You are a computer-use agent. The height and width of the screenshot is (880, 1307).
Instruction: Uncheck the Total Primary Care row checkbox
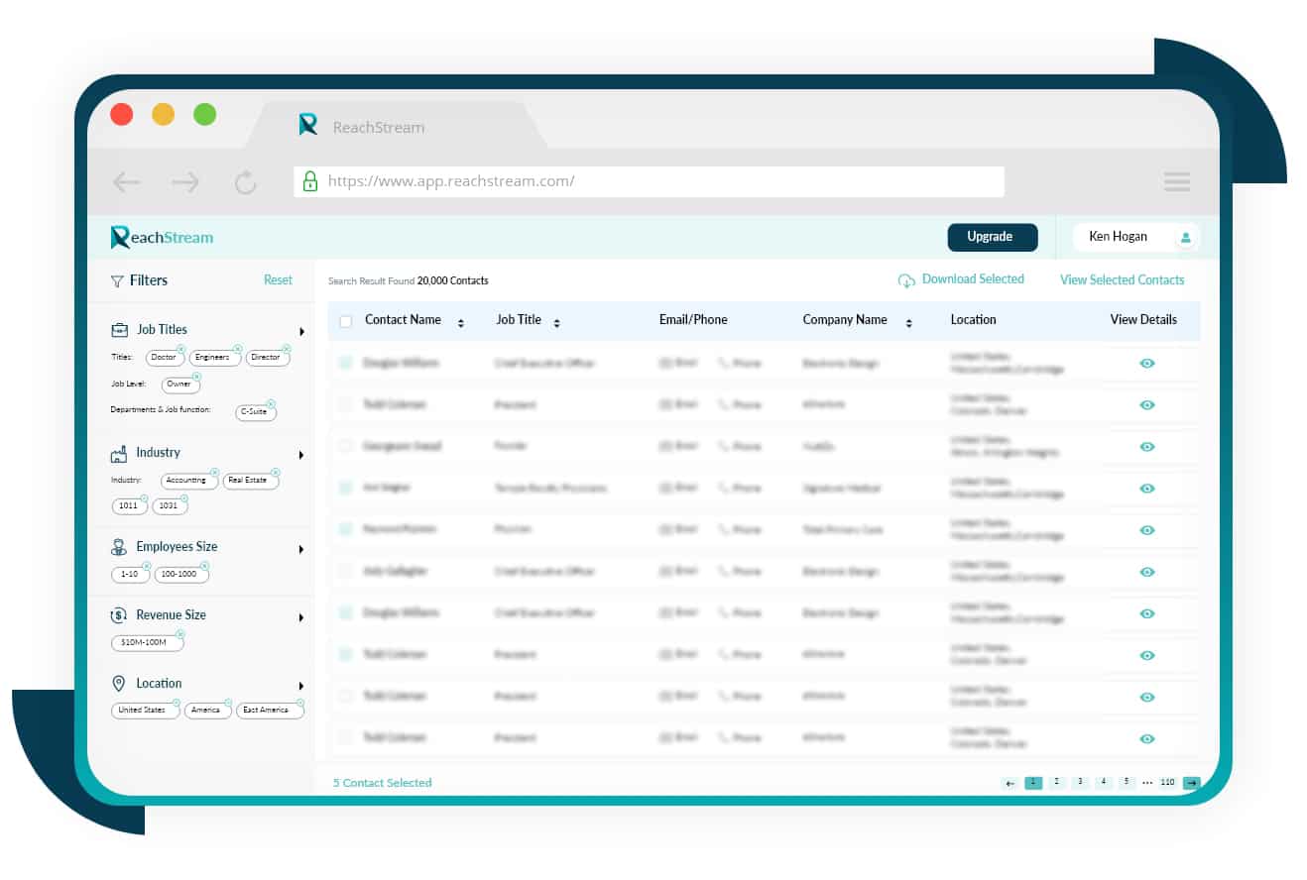pyautogui.click(x=345, y=529)
